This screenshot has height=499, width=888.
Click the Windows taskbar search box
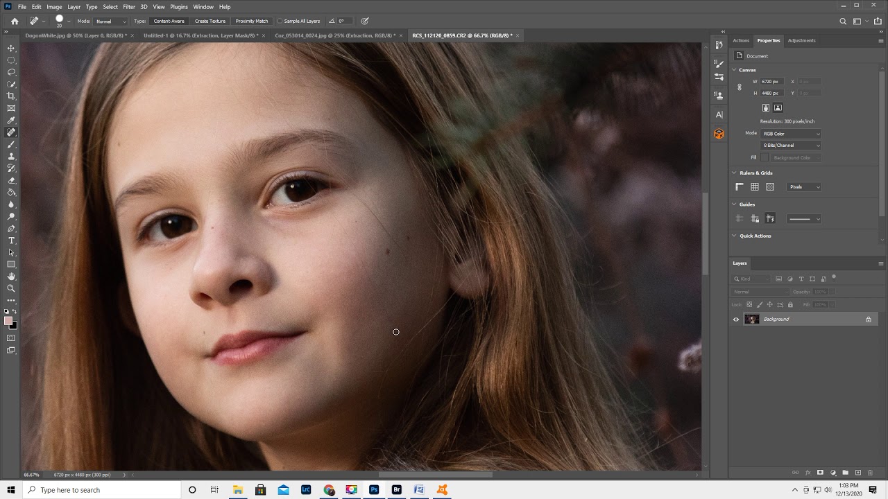(x=101, y=490)
